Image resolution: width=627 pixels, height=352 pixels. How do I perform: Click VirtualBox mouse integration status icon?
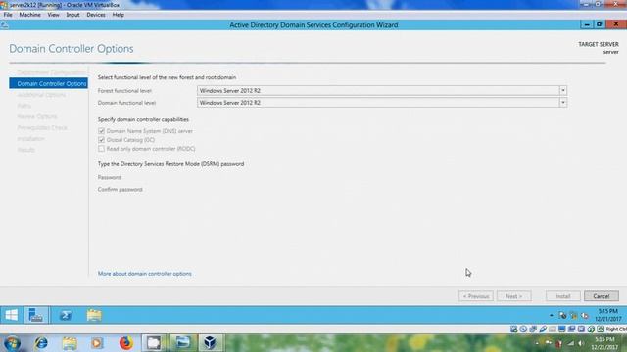tap(591, 330)
